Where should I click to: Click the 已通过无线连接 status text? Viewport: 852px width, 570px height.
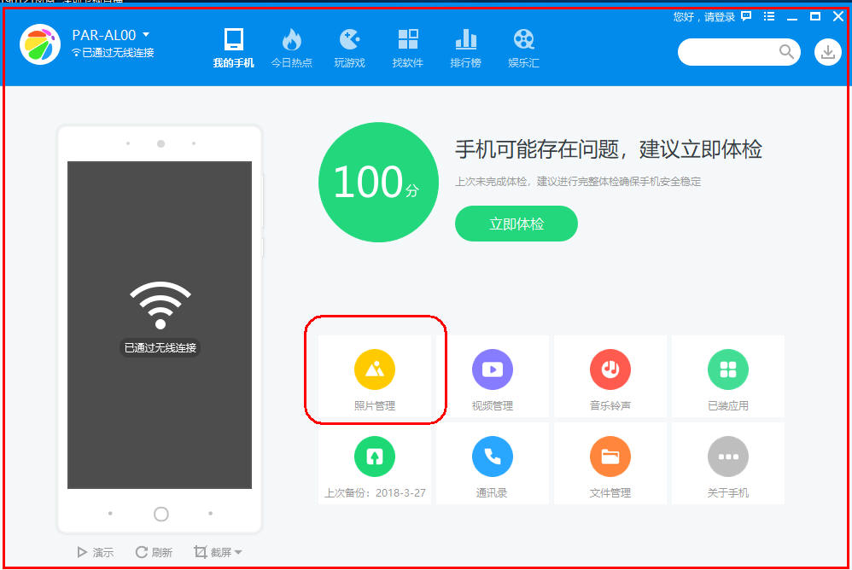tap(118, 53)
